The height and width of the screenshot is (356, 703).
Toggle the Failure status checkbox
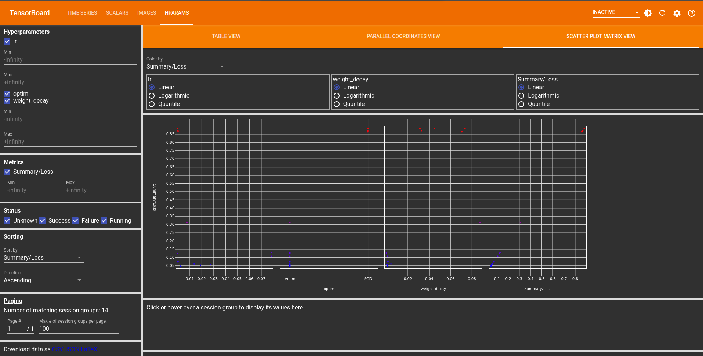[75, 221]
